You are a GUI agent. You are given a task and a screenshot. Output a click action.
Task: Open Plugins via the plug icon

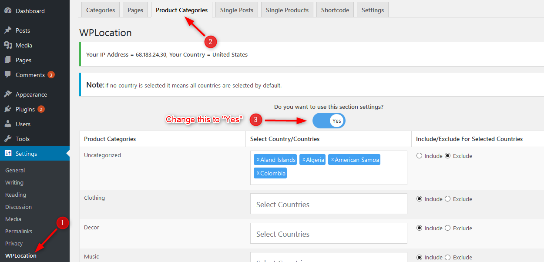(x=8, y=109)
